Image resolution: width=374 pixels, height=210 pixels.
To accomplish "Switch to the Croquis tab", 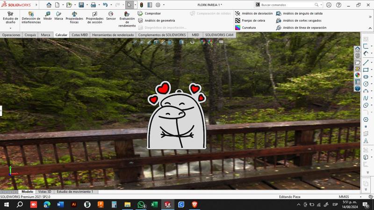I will coord(30,35).
